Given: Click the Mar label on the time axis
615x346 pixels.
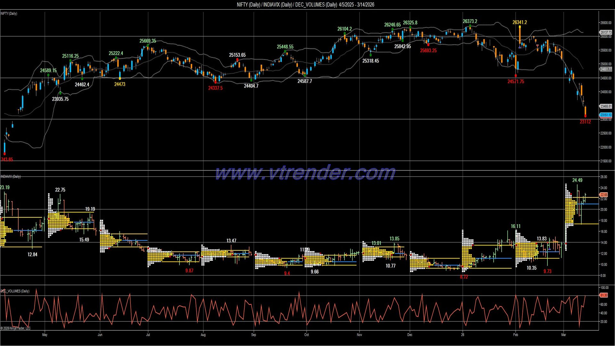Looking at the screenshot, I should coord(564,335).
